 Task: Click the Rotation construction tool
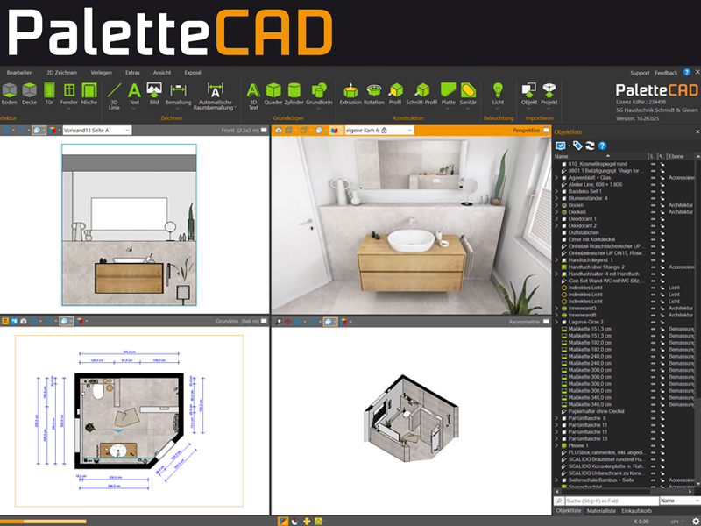374,94
